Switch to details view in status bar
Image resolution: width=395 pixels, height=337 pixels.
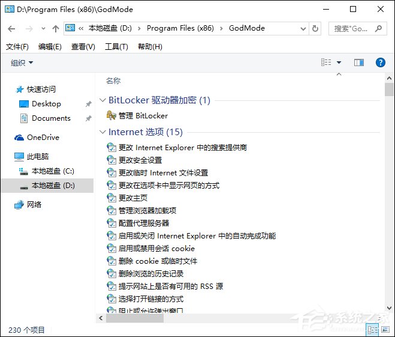(373, 330)
